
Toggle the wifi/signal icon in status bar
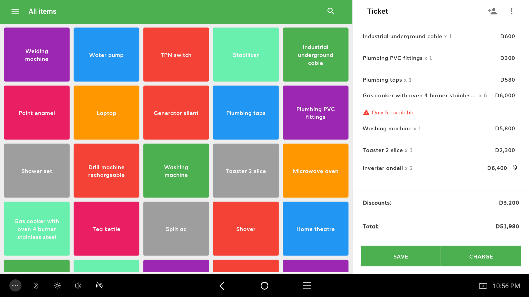pos(99,285)
